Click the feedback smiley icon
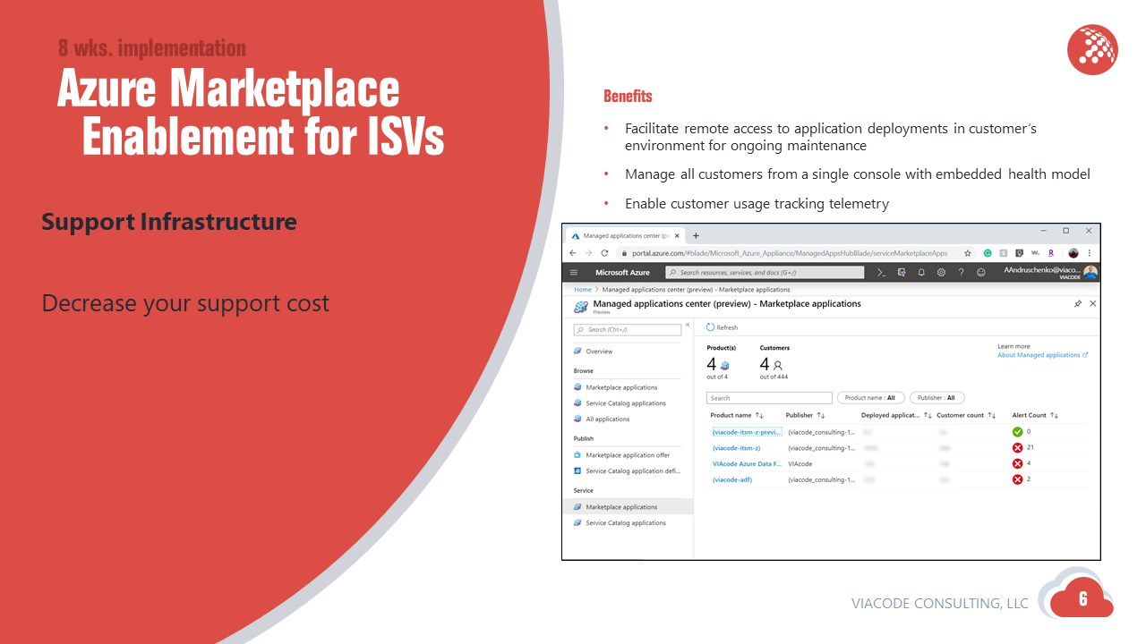Screen dimensions: 1146x644 tap(980, 272)
